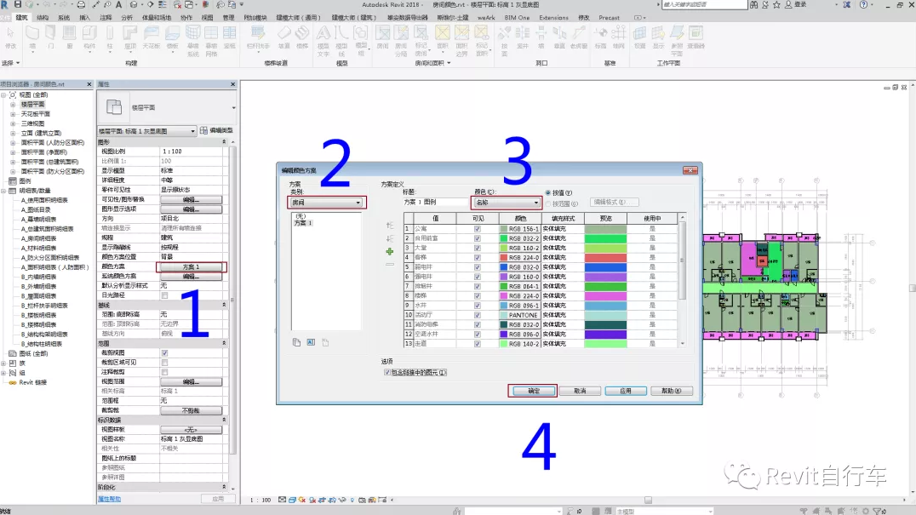Expand the Room and Area (房间和面积) panel

coord(432,63)
